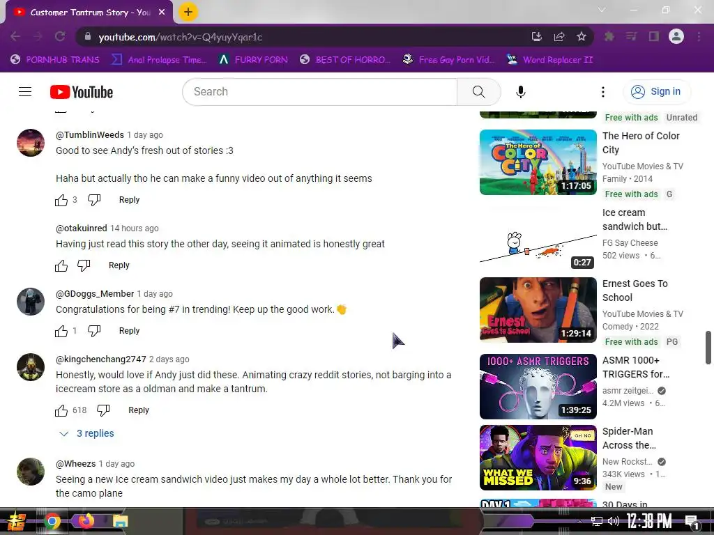Click the magnifier search button
Screen dimensions: 714x535
coord(478,92)
